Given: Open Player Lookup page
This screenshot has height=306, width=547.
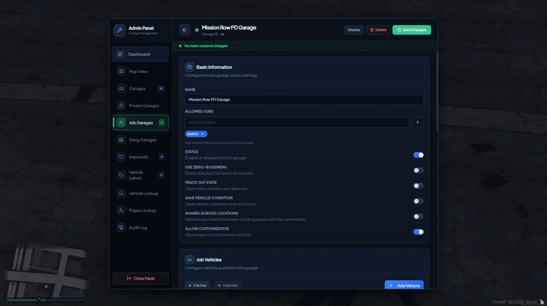Looking at the screenshot, I should click(141, 211).
